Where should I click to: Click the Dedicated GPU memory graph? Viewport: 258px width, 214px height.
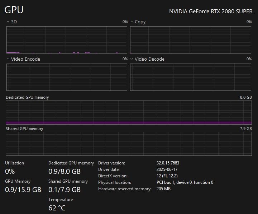pyautogui.click(x=129, y=112)
